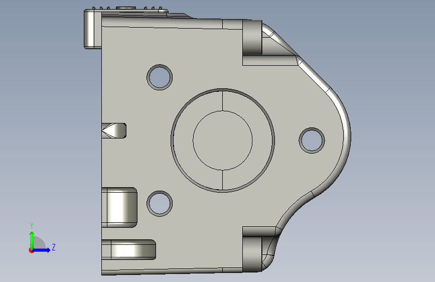Select the elongated slot pocket near the bottom-left edge
435x282 pixels.
[128, 249]
